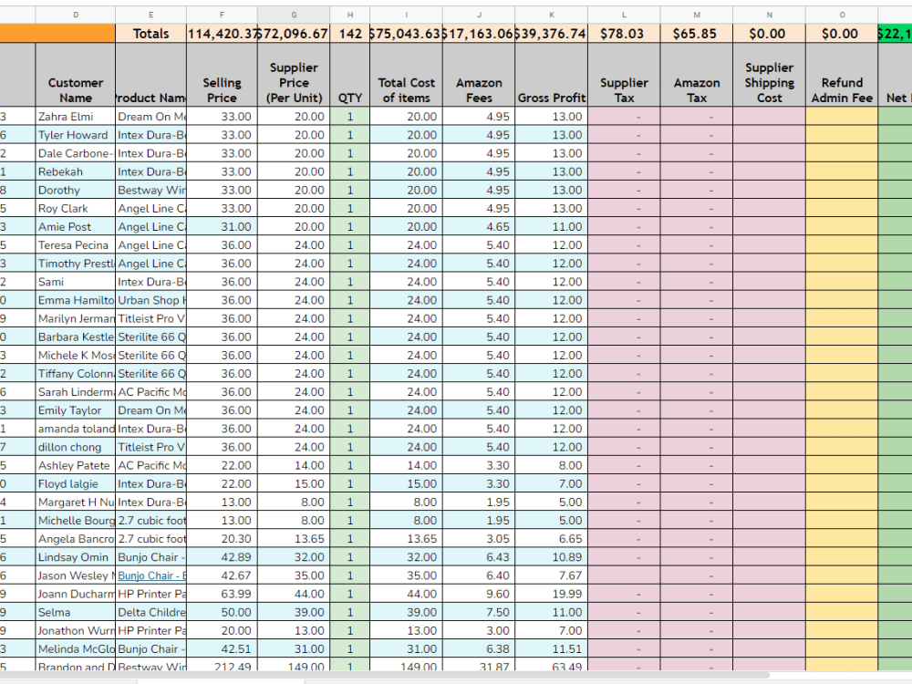Select gross profit 19.99 cell
Viewport: 912px width, 684px height.
[552, 594]
